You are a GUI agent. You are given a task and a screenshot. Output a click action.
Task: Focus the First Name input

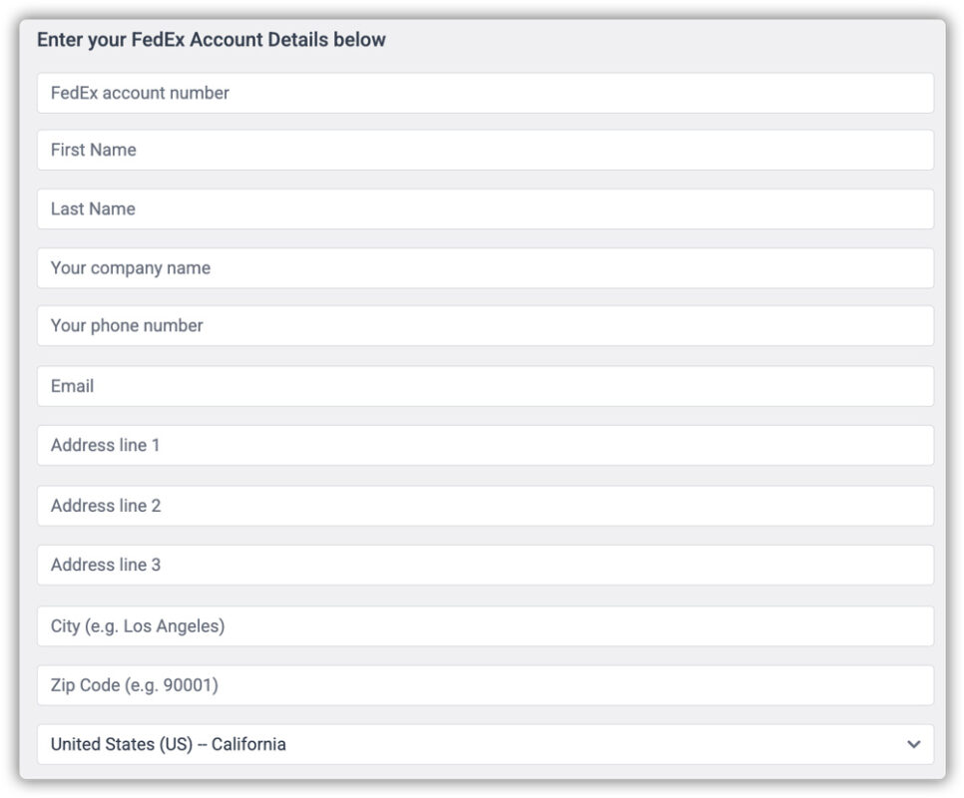tap(485, 150)
